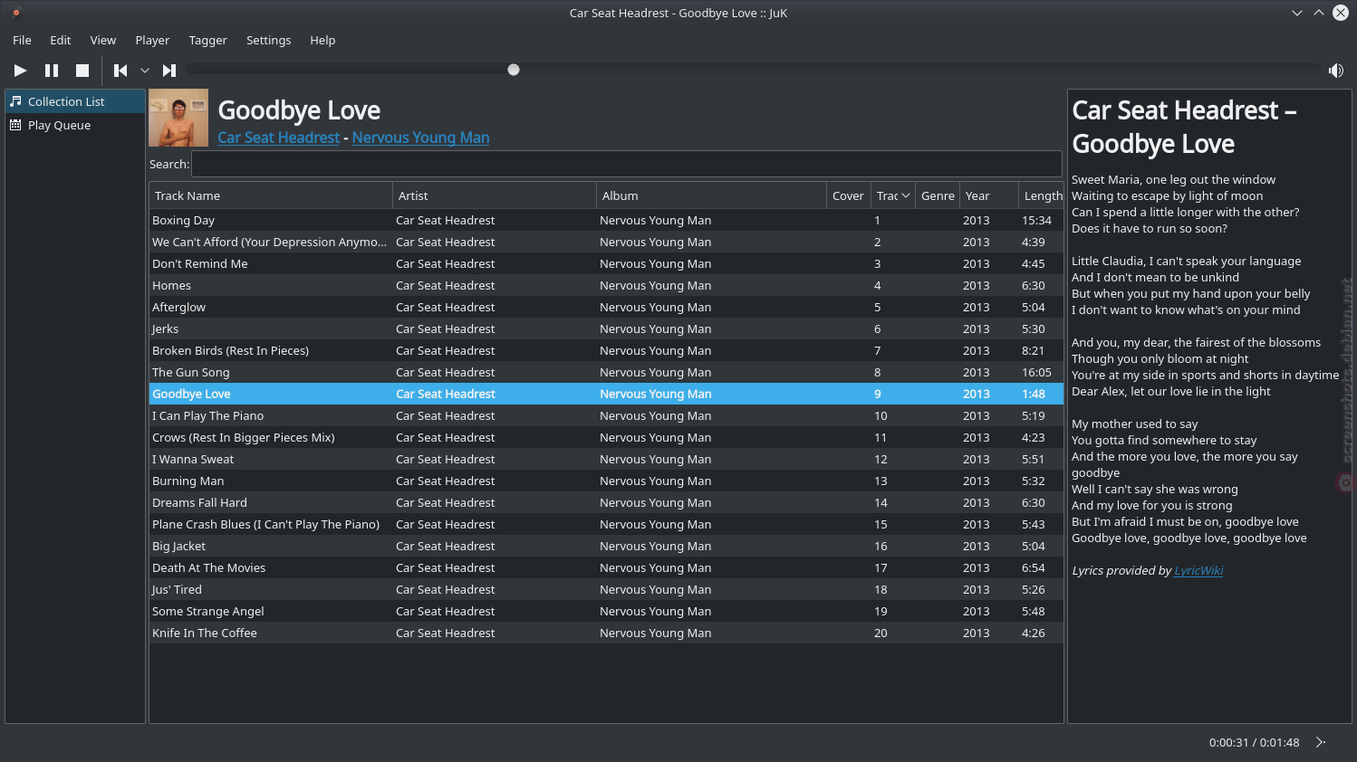
Task: Click the arrow icon beside the time display
Action: 1321,742
